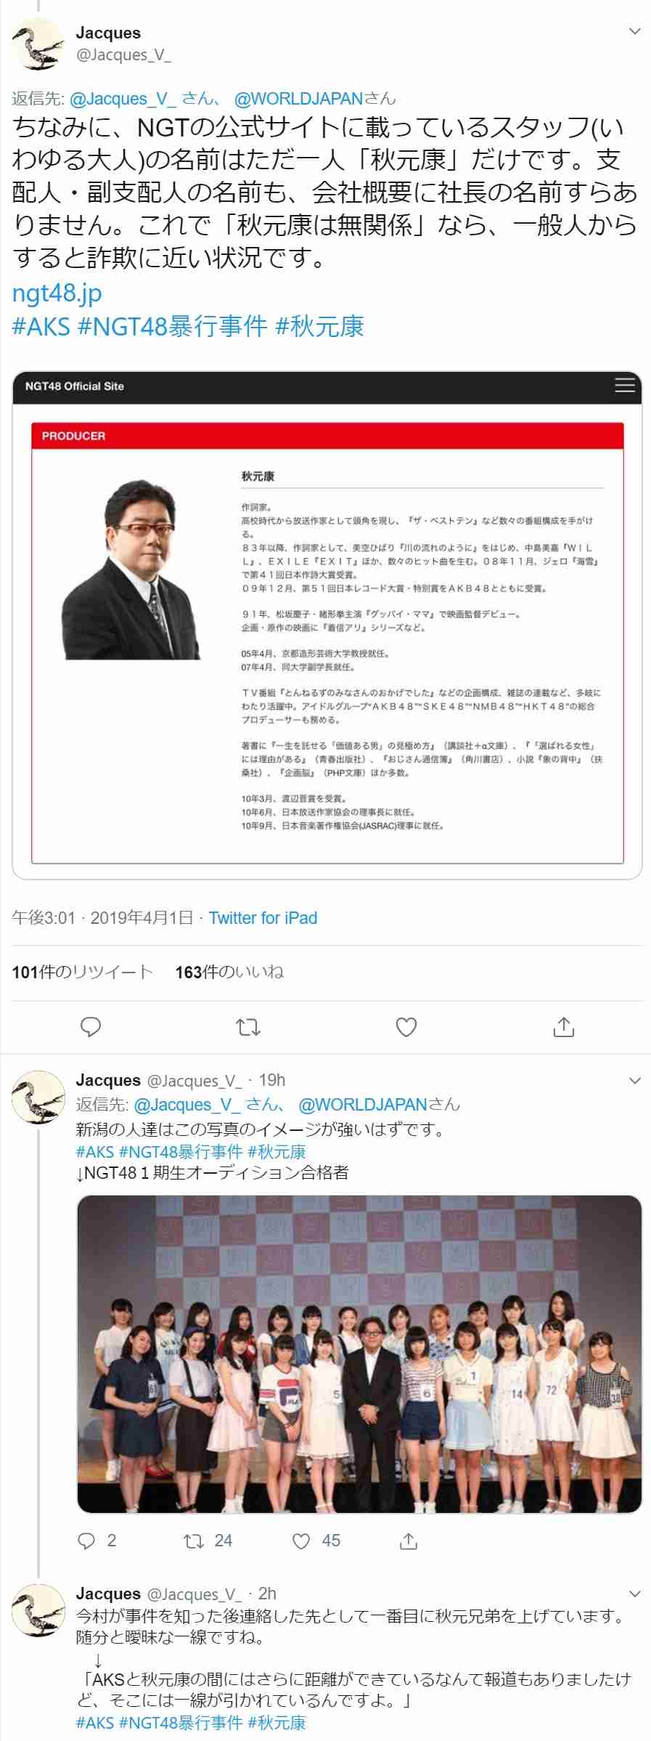Open hamburger menu in NGT48 Official Site
Image resolution: width=651 pixels, height=1741 pixels.
coord(625,386)
